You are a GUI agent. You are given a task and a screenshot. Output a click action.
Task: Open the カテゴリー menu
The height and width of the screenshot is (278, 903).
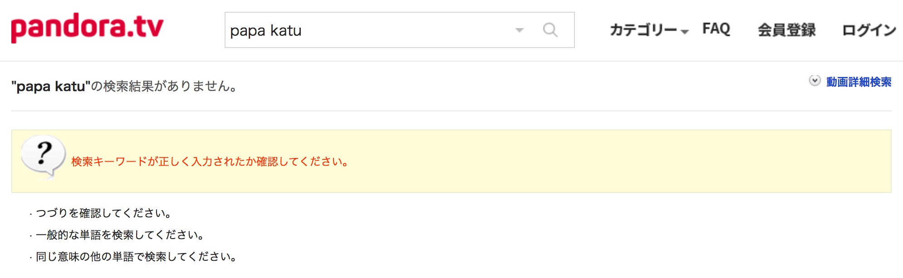tap(643, 30)
